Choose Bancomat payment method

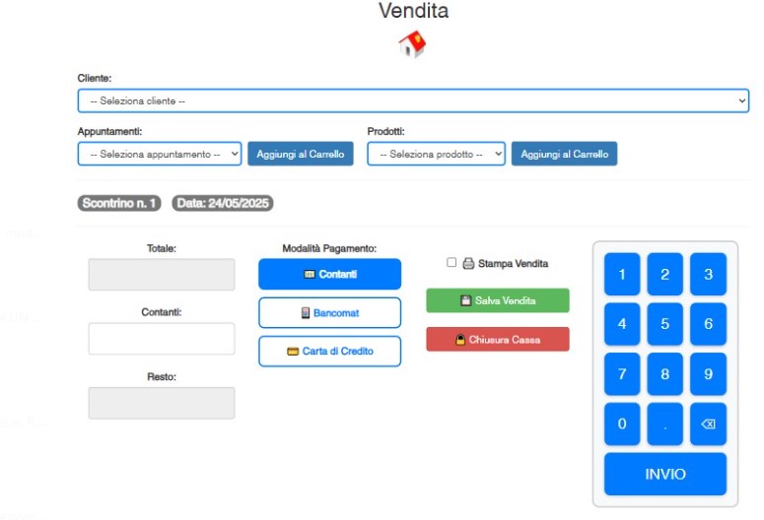(329, 312)
